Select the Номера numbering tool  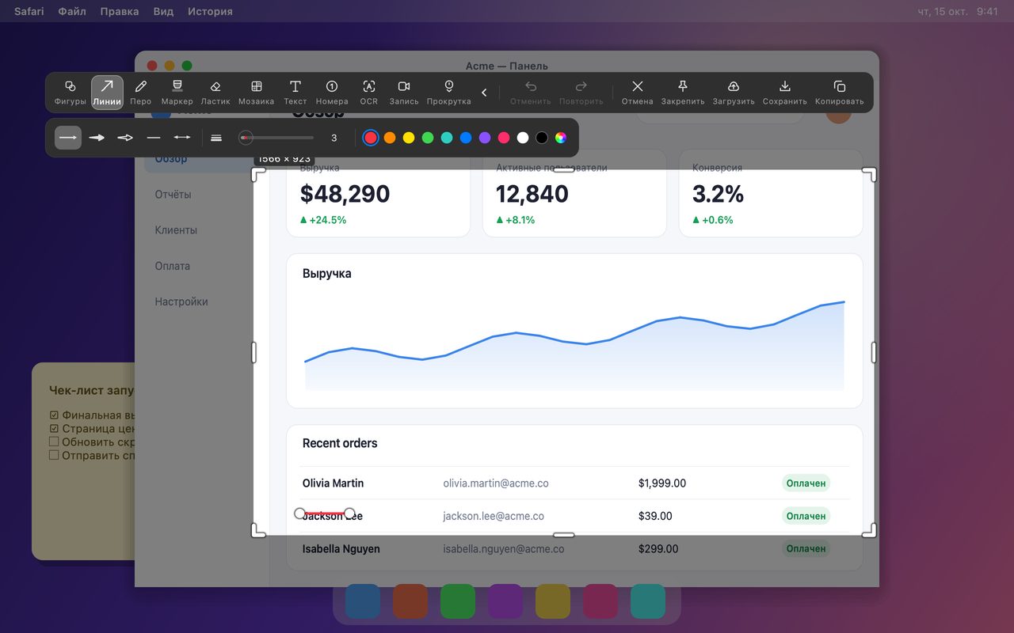332,93
